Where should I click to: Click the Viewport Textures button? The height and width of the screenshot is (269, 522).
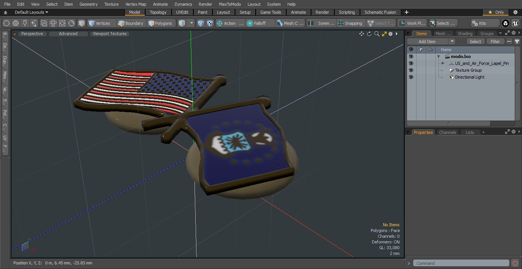[110, 34]
